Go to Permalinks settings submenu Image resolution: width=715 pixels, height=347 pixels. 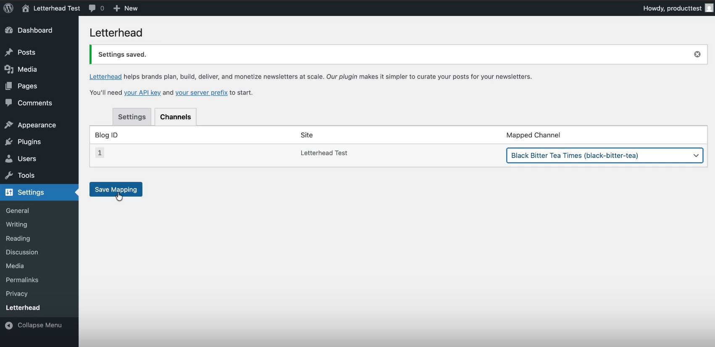click(x=22, y=280)
